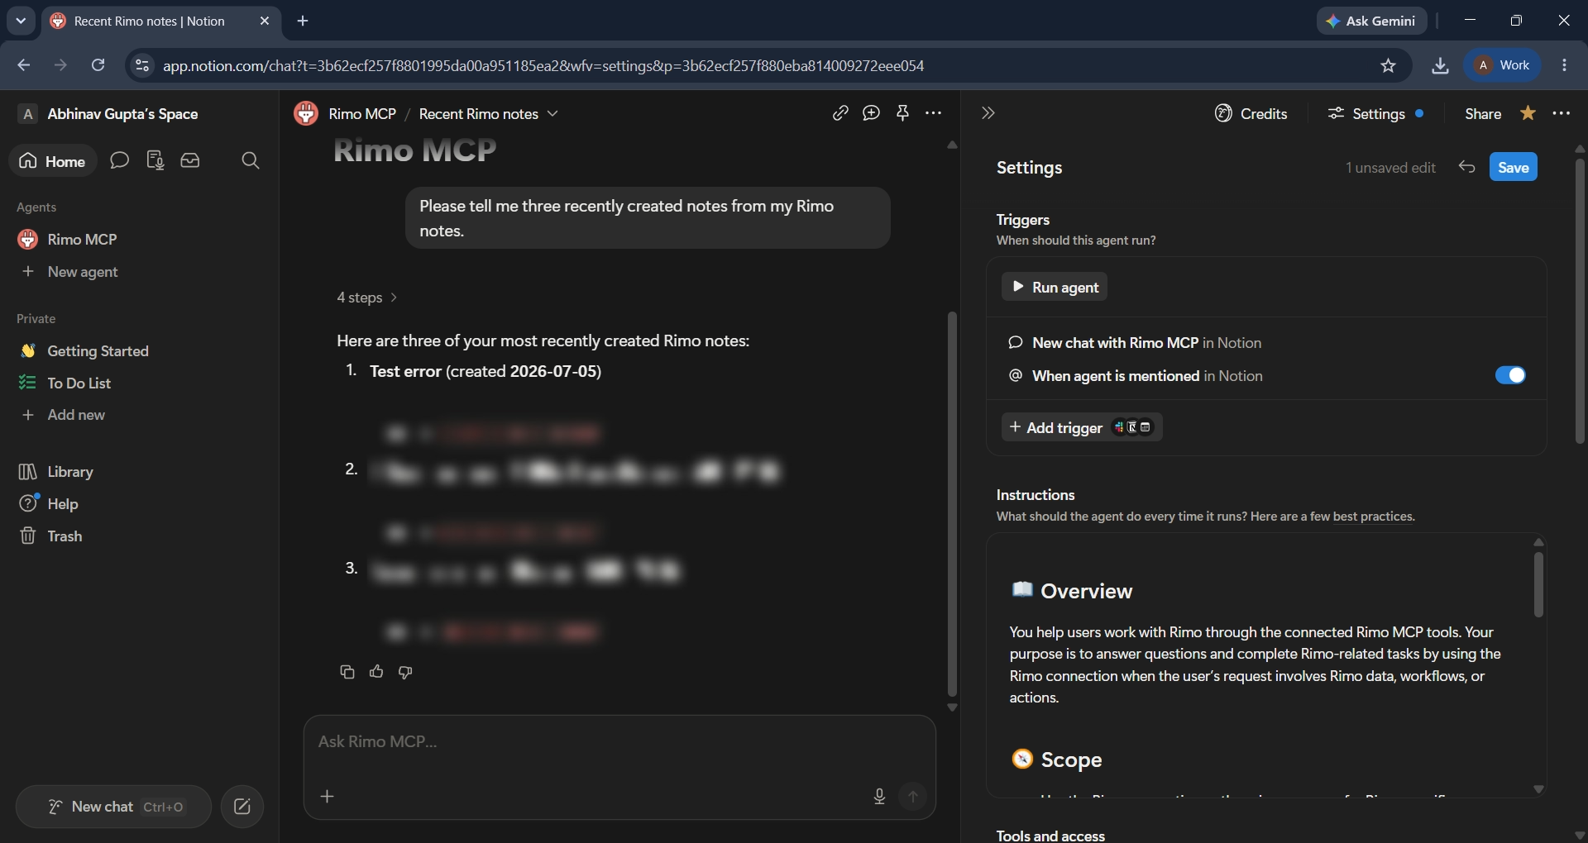Image resolution: width=1588 pixels, height=843 pixels.
Task: Expand the 4 steps details
Action: tap(367, 298)
